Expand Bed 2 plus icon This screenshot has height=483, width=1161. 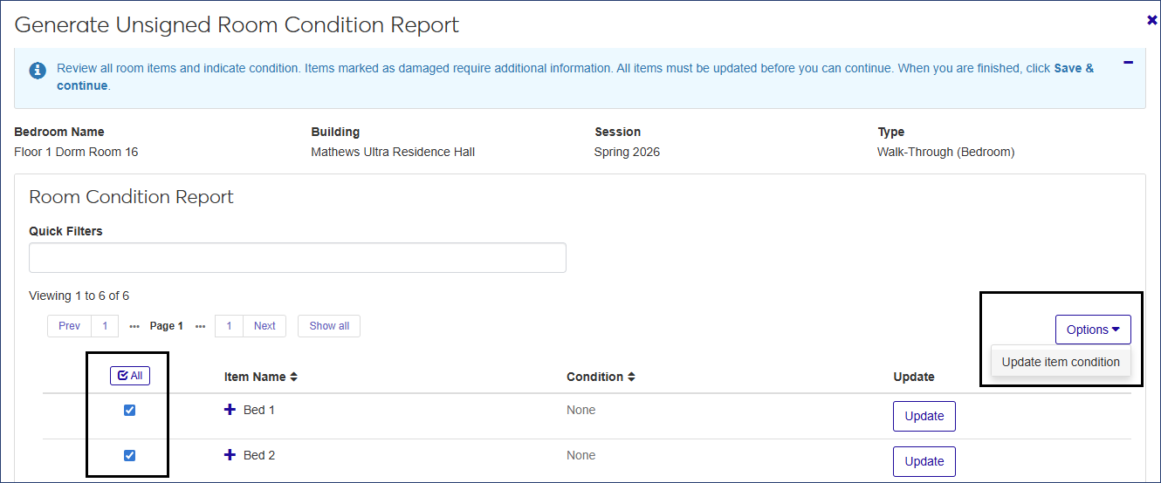pos(230,455)
